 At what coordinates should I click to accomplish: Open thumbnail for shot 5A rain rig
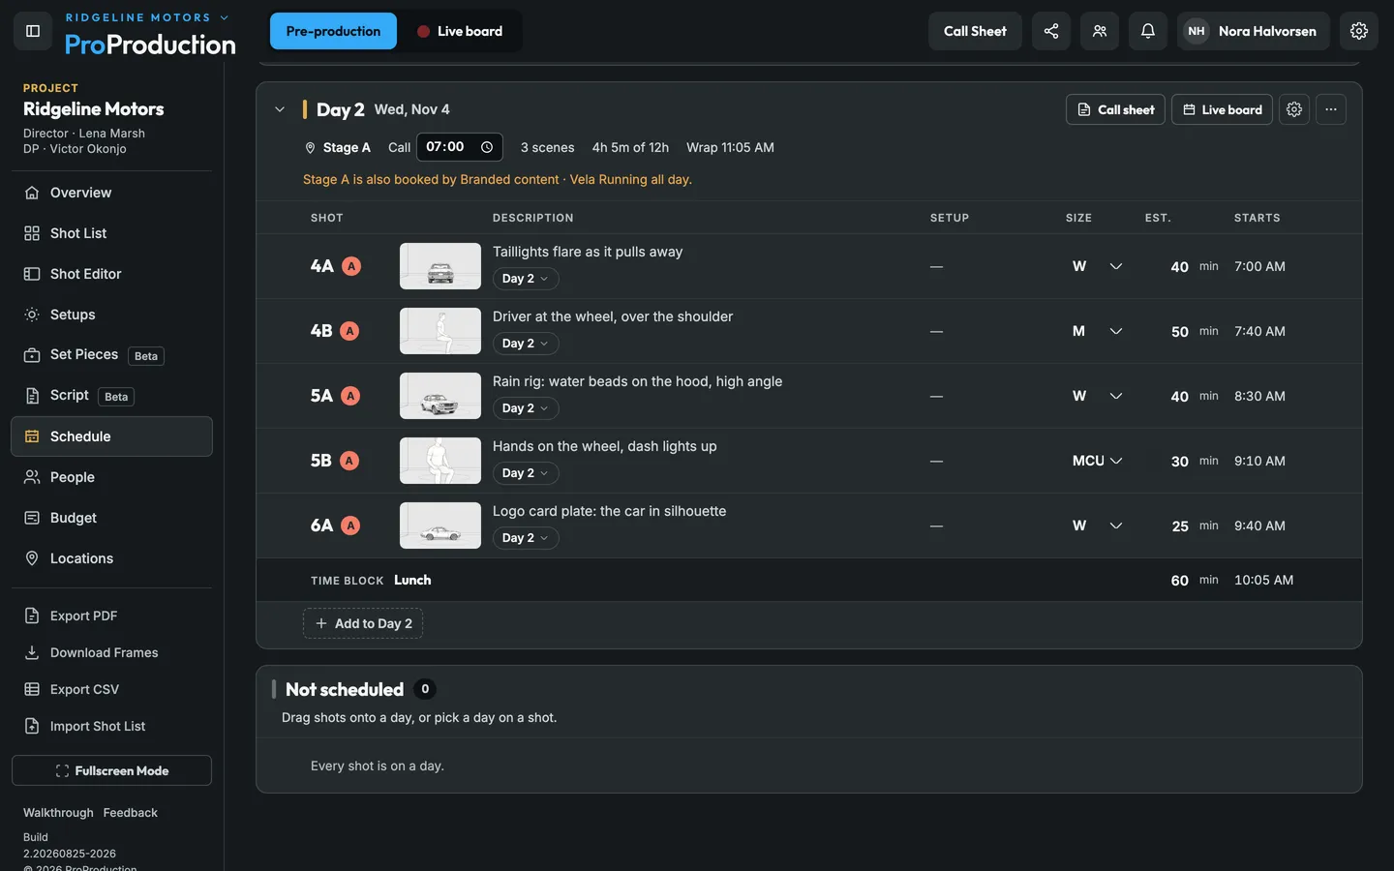tap(440, 396)
